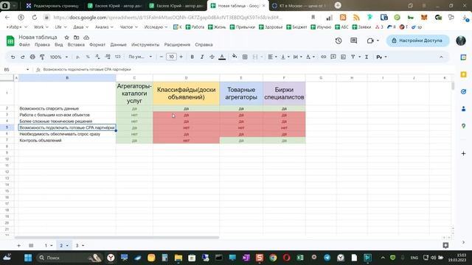
Task: Open Contacts side panel
Action: coord(464,109)
